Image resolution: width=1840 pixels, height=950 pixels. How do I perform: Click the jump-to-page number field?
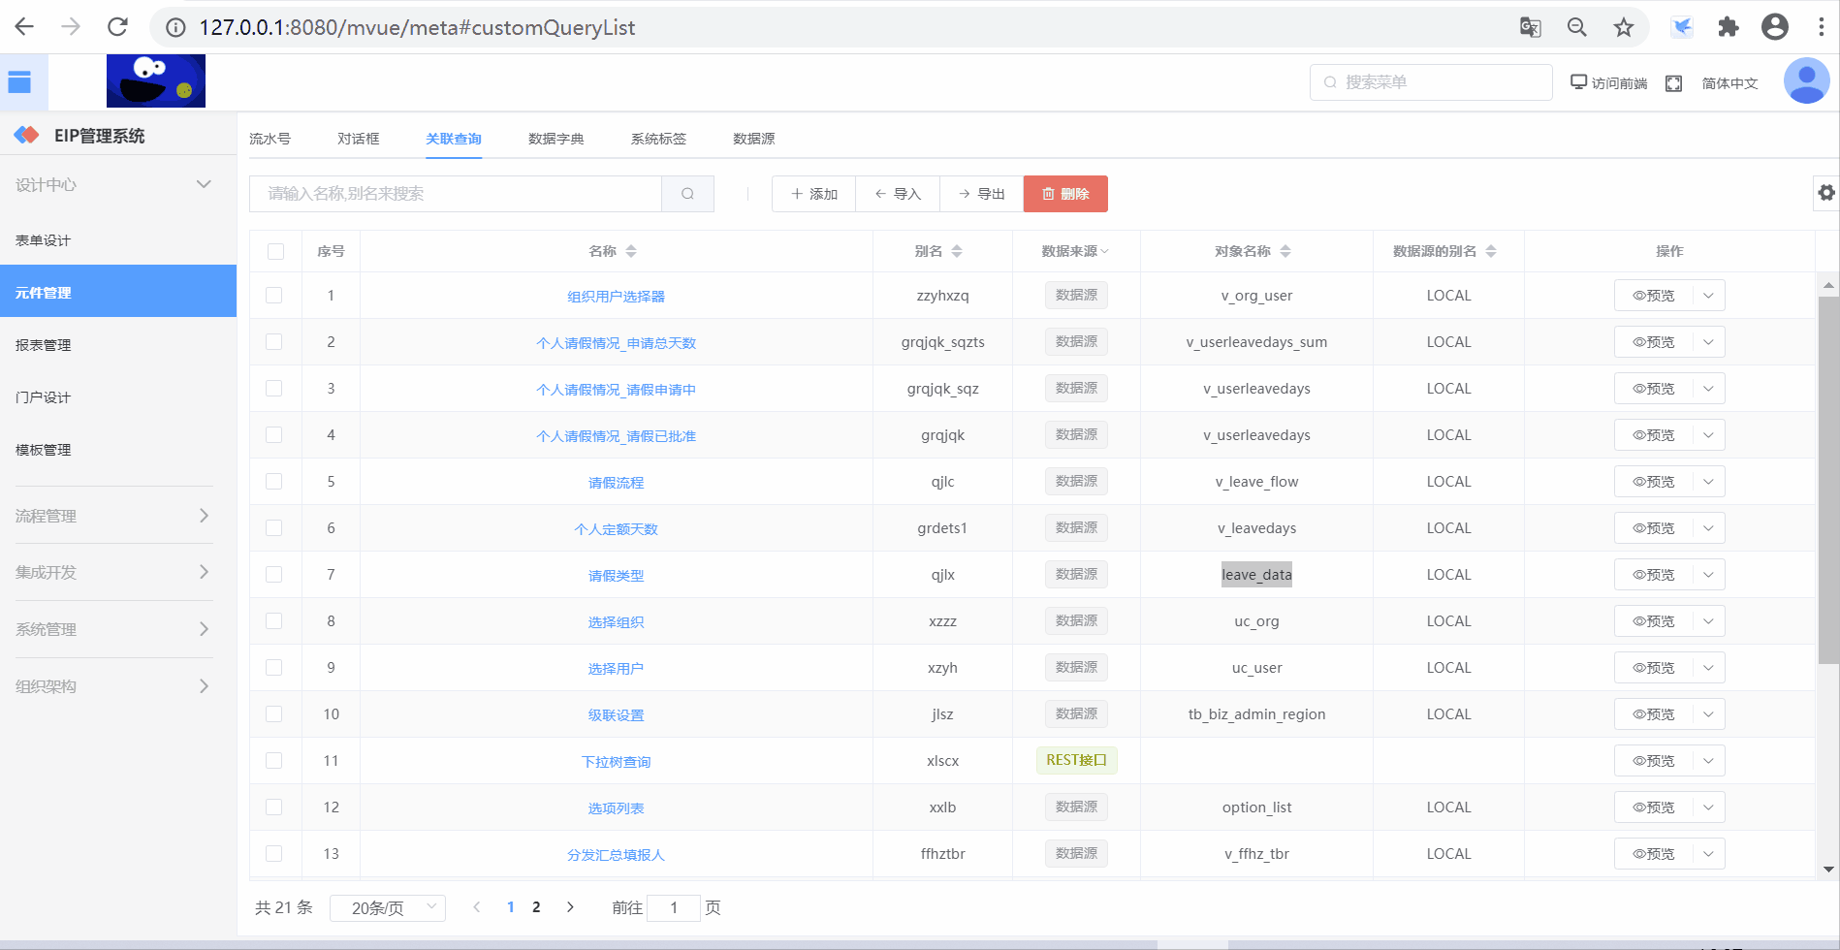click(674, 907)
